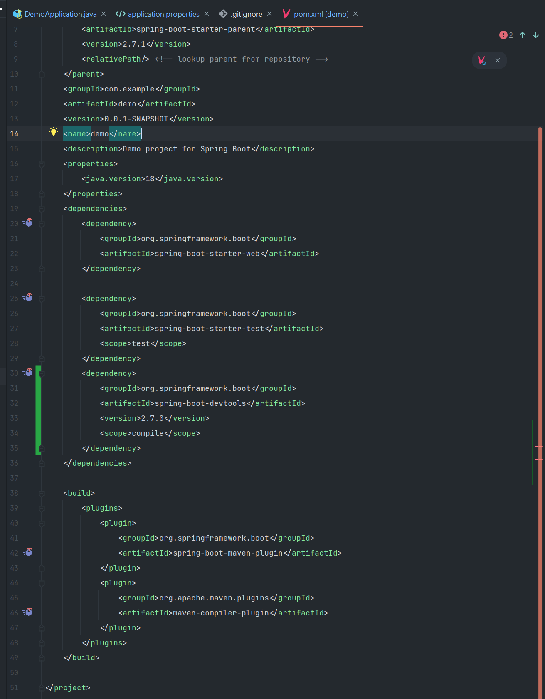Fold the maven-compiler-plugin block on line 44
The height and width of the screenshot is (699, 545).
[x=42, y=583]
